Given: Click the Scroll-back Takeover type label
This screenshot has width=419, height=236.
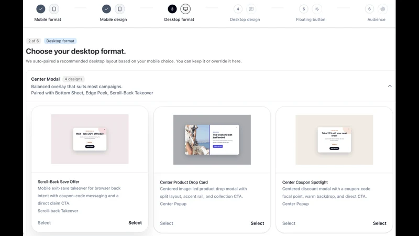Looking at the screenshot, I should pyautogui.click(x=58, y=211).
